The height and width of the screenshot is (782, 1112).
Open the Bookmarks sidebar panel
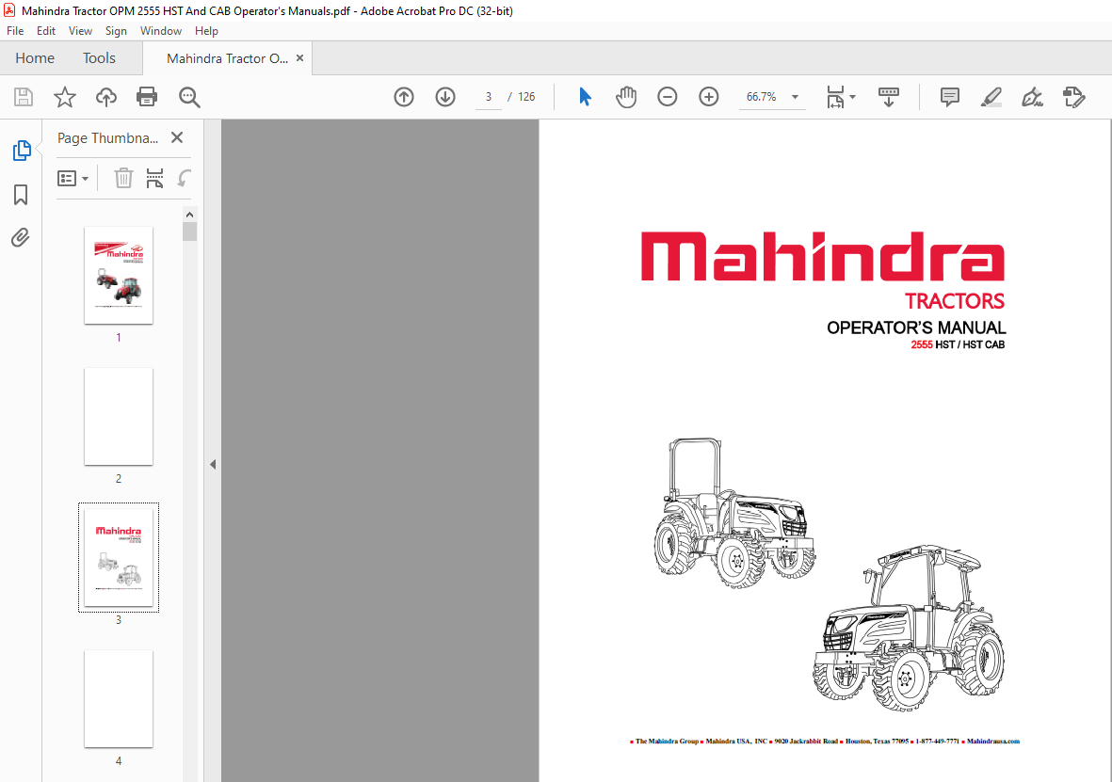click(22, 194)
